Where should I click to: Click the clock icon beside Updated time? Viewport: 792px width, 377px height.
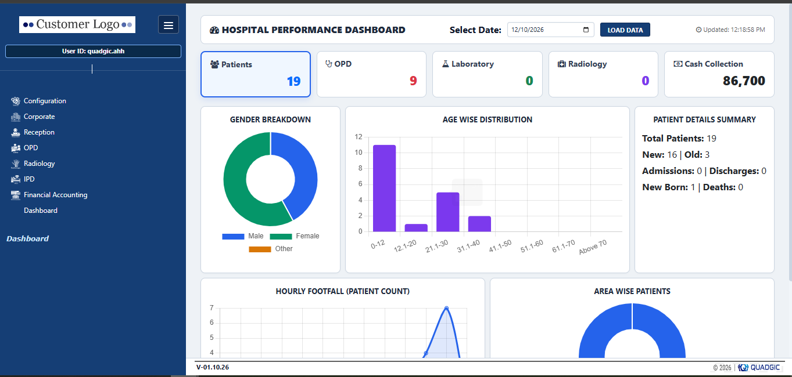[x=698, y=30]
